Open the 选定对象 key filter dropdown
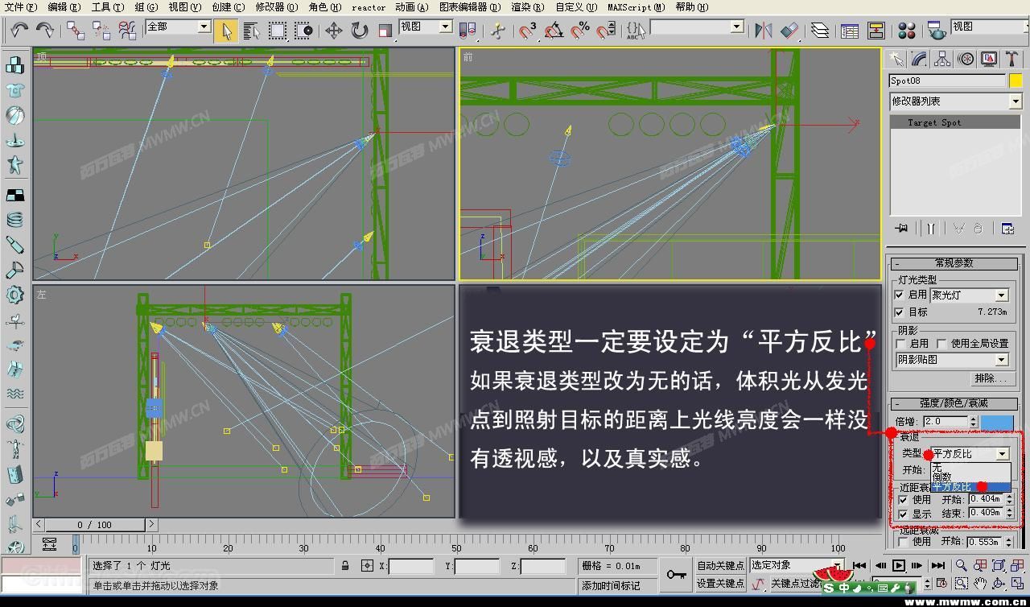The image size is (1030, 607). pyautogui.click(x=797, y=565)
